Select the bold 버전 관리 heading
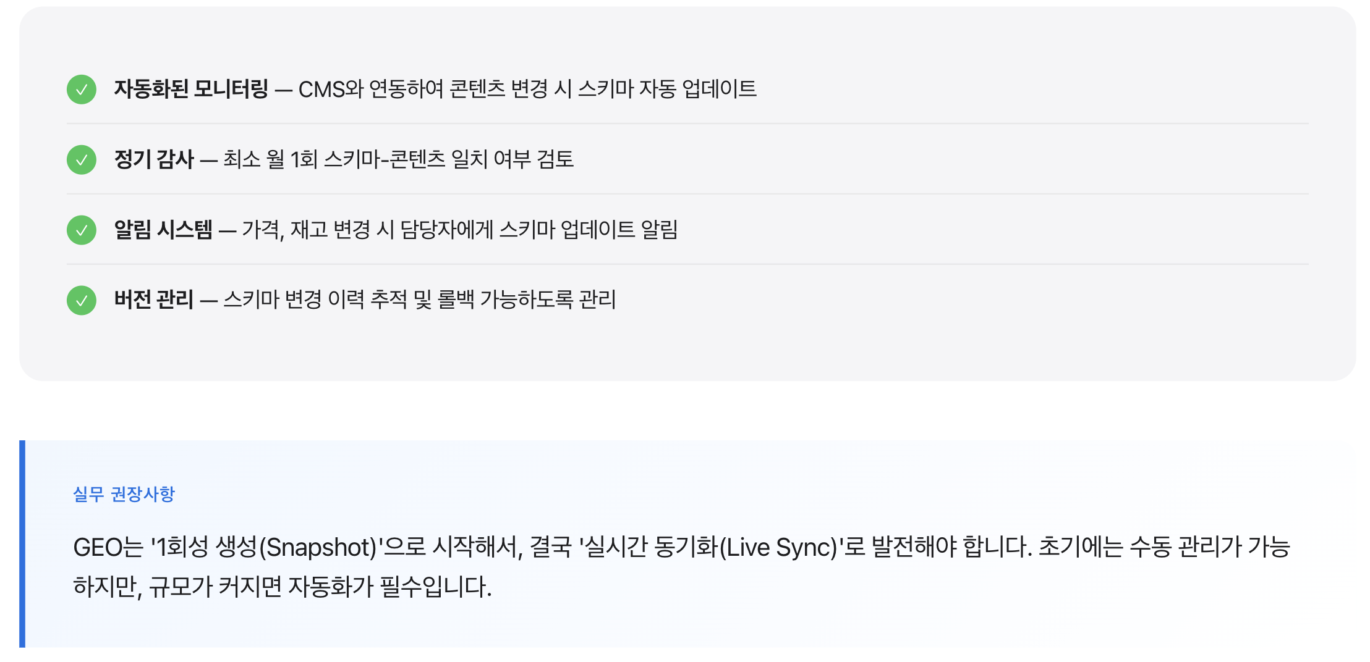Screen dimensions: 1370x662 tap(154, 300)
